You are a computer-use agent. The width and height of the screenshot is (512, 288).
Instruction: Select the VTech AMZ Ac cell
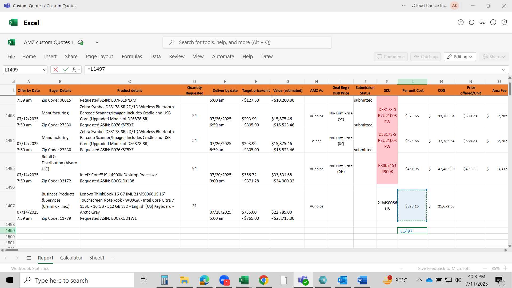(x=316, y=141)
